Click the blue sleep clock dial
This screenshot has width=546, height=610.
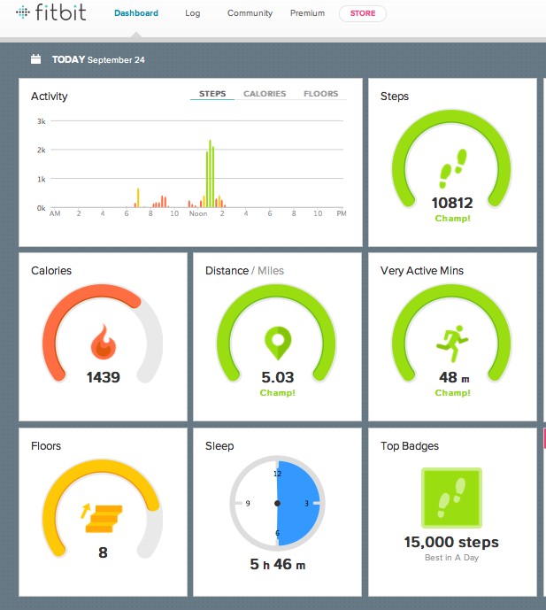click(x=296, y=503)
